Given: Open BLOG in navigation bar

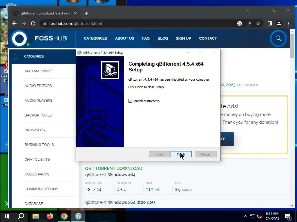Looking at the screenshot, I should [163, 38].
